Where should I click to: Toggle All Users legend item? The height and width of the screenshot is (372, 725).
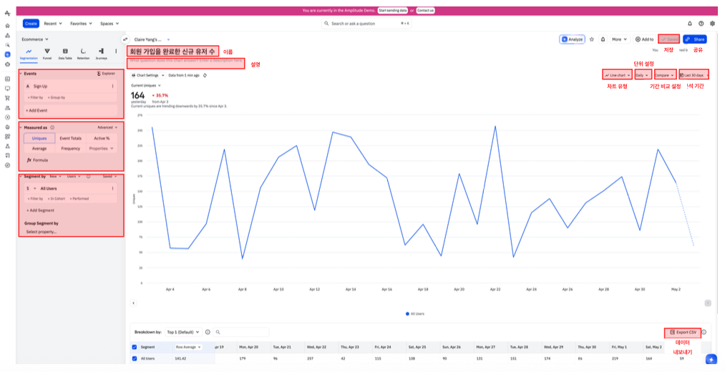pos(415,314)
